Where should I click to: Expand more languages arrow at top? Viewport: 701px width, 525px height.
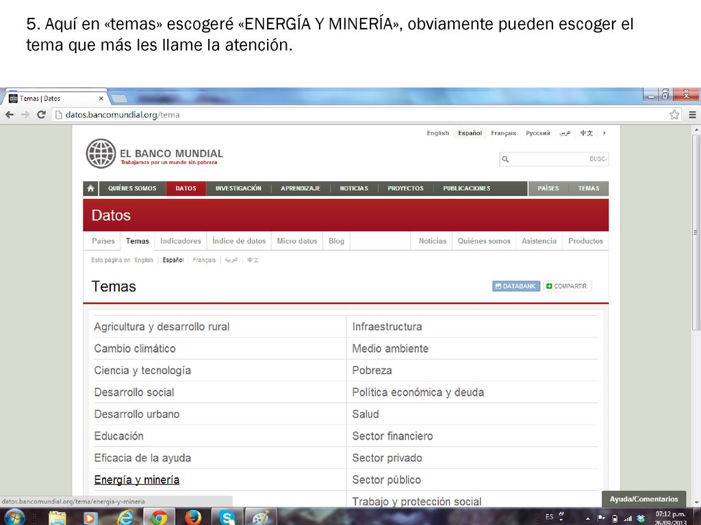[604, 133]
